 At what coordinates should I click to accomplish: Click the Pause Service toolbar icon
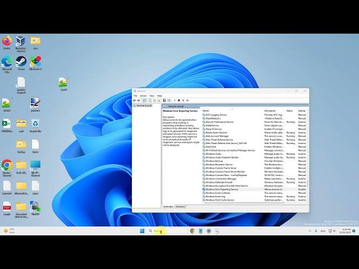(183, 100)
